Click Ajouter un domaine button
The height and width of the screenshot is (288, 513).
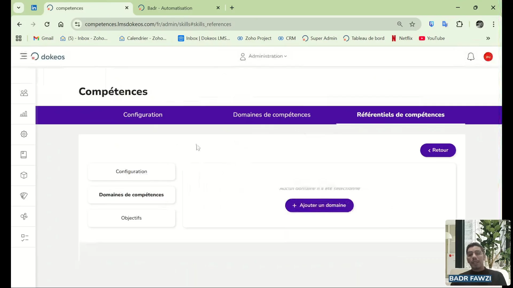319,205
